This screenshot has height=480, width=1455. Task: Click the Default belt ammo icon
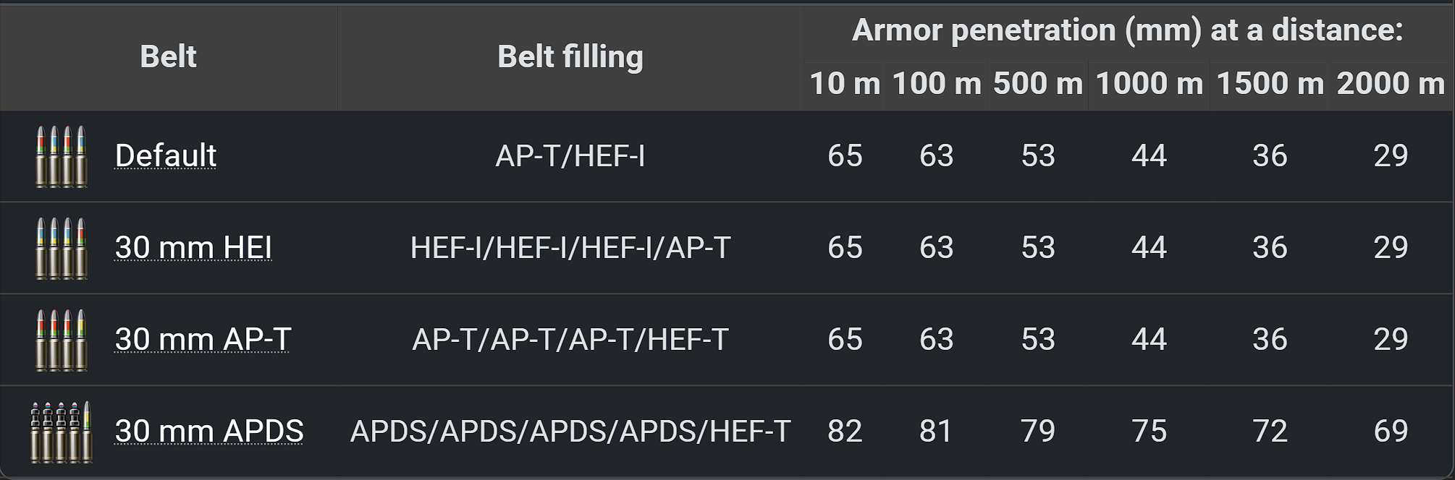[62, 156]
